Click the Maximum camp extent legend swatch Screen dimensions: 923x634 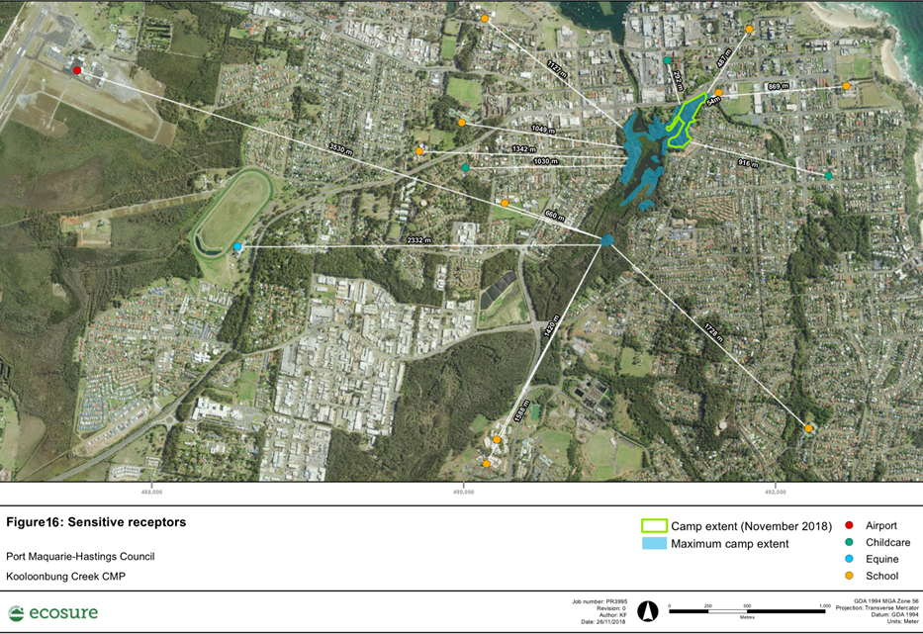654,543
